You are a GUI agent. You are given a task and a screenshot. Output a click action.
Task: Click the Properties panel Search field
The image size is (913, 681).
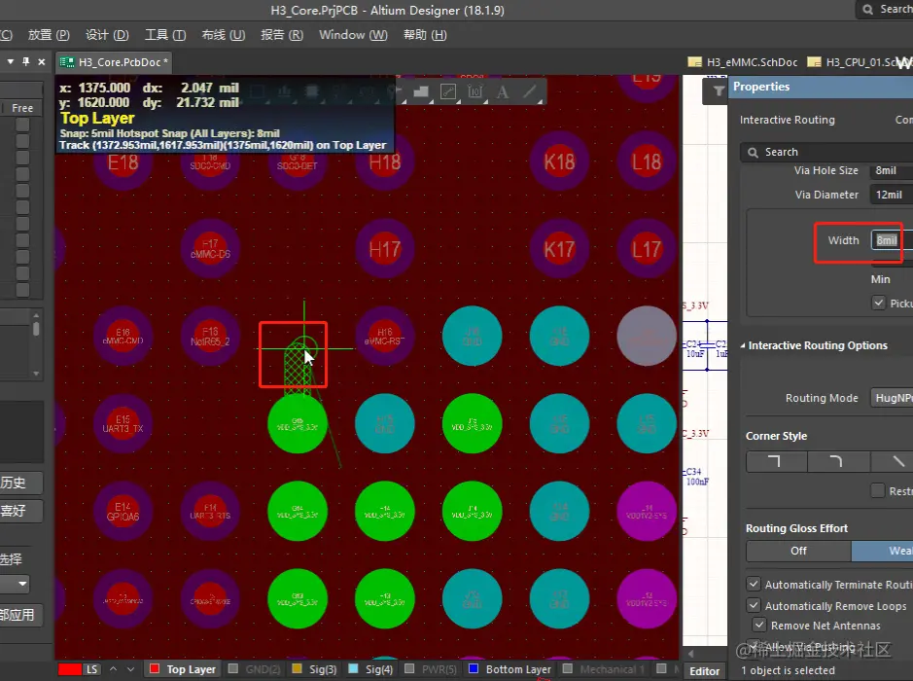click(x=826, y=152)
